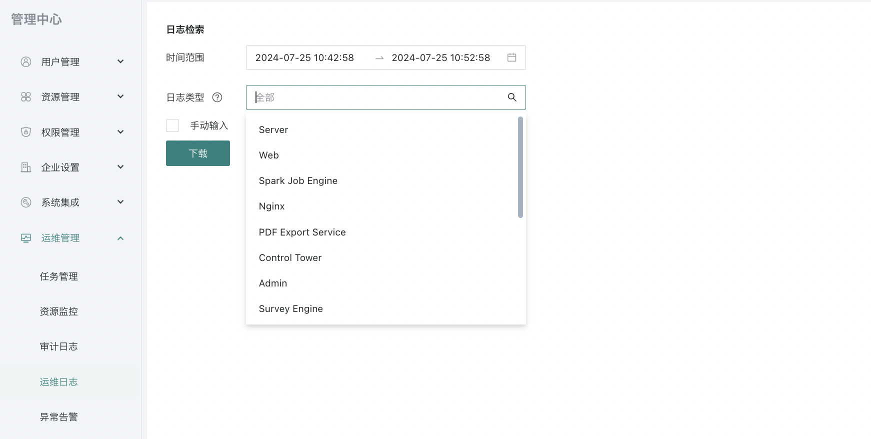Click the 系统集成 menu label

pyautogui.click(x=60, y=202)
